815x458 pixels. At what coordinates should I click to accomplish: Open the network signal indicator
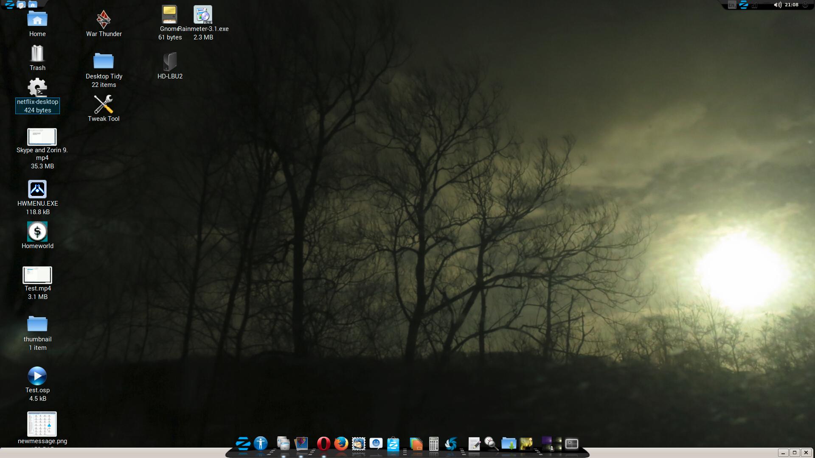755,5
